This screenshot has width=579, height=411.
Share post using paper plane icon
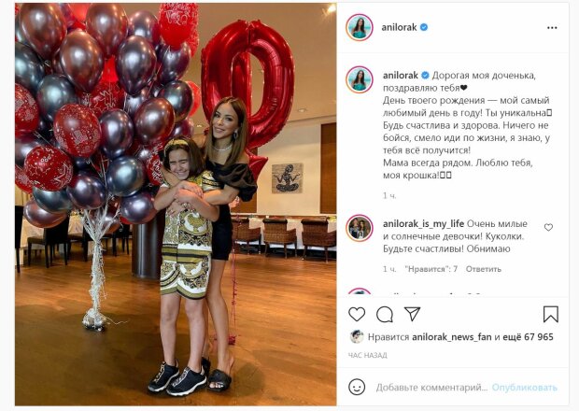point(412,314)
